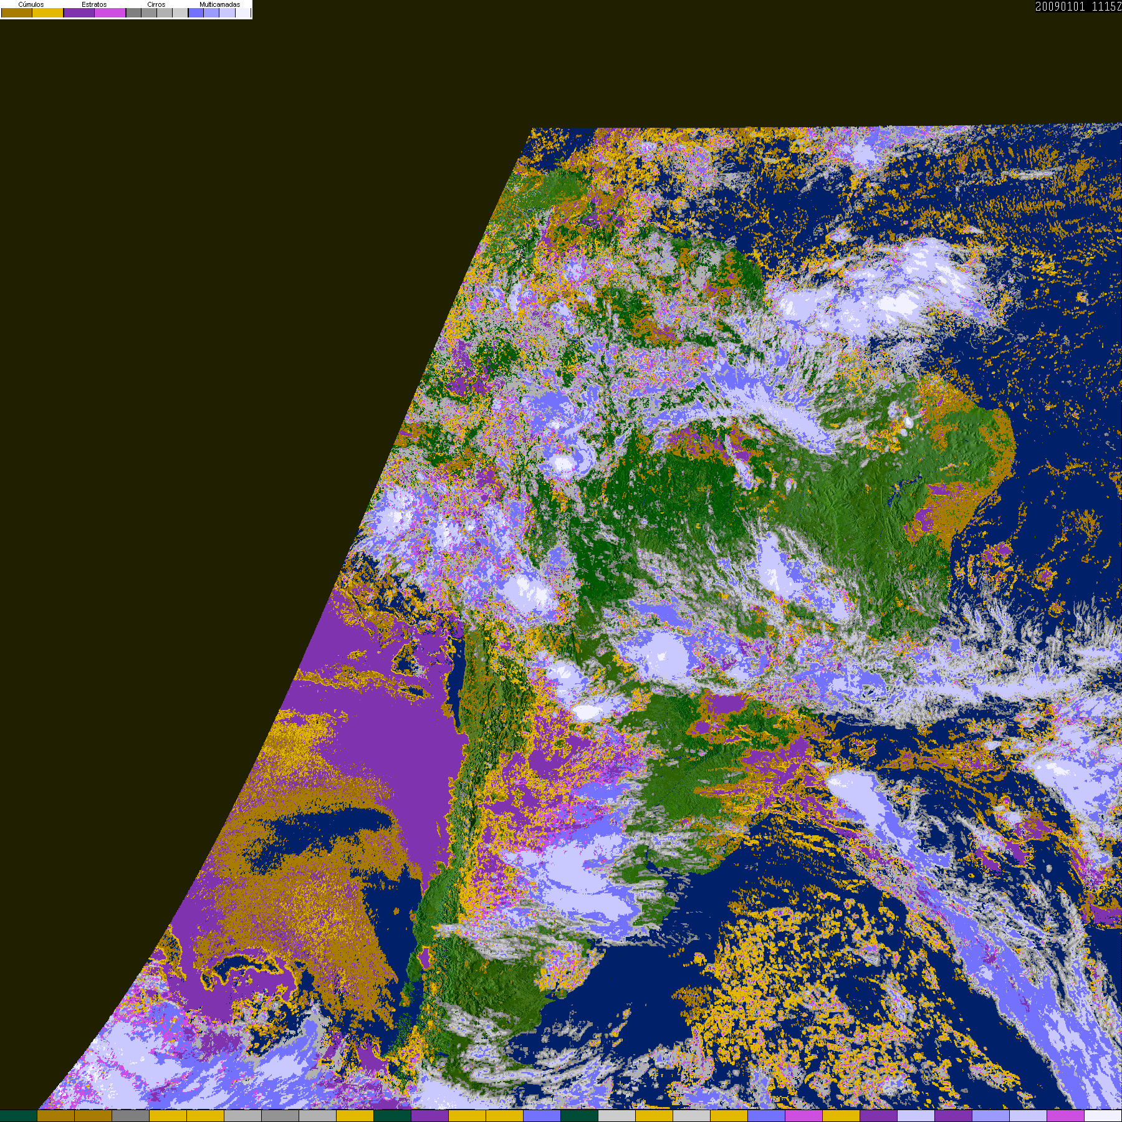Select the yellow Cúmulos legend swatch
1122x1122 pixels.
pyautogui.click(x=48, y=13)
